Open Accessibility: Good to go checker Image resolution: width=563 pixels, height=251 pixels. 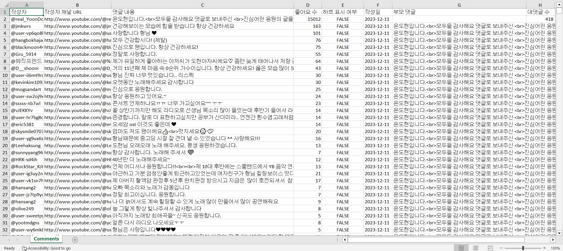coord(47,248)
